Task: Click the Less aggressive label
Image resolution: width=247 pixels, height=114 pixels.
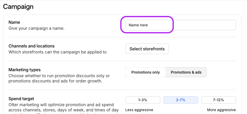Action: tap(139, 110)
